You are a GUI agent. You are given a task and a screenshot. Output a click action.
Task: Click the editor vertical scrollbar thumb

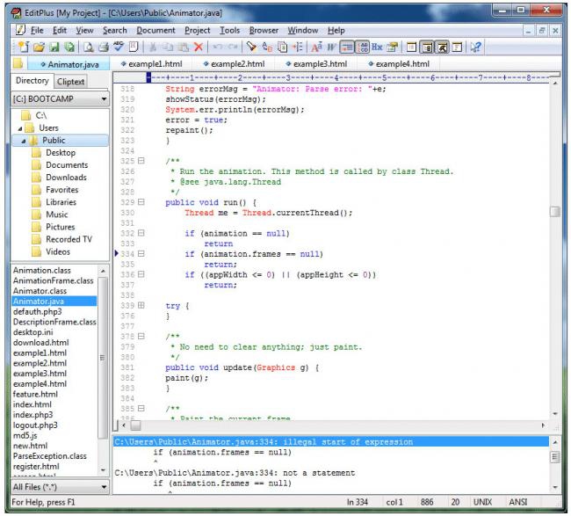click(554, 212)
